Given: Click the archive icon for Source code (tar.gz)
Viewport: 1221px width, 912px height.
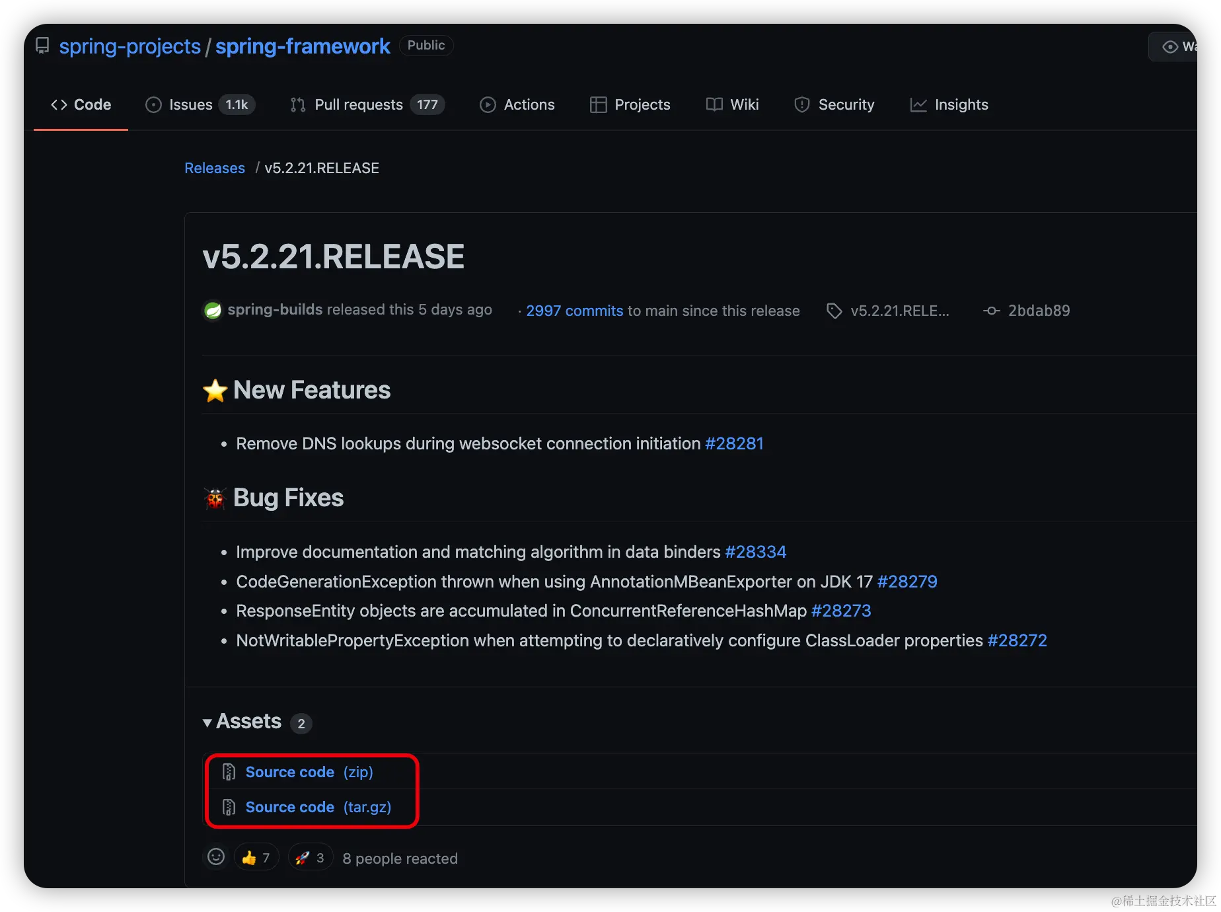Looking at the screenshot, I should coord(229,807).
